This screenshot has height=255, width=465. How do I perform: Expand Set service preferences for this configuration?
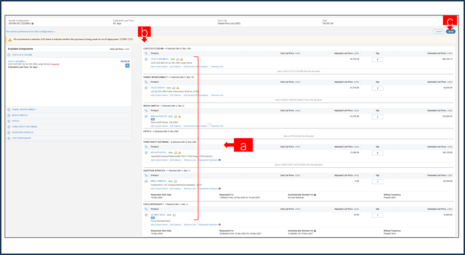30,31
